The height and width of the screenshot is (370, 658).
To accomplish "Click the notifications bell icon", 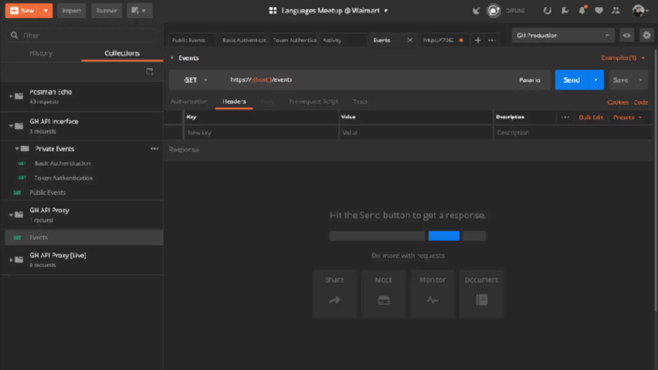I will click(582, 11).
